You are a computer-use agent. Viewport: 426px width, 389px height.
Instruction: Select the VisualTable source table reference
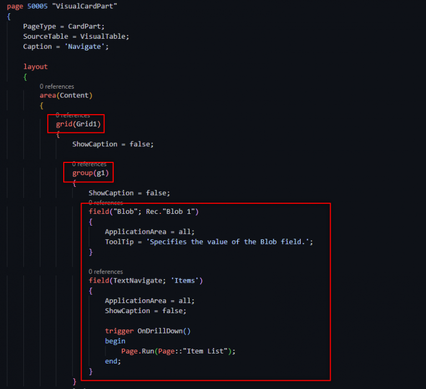coord(104,36)
